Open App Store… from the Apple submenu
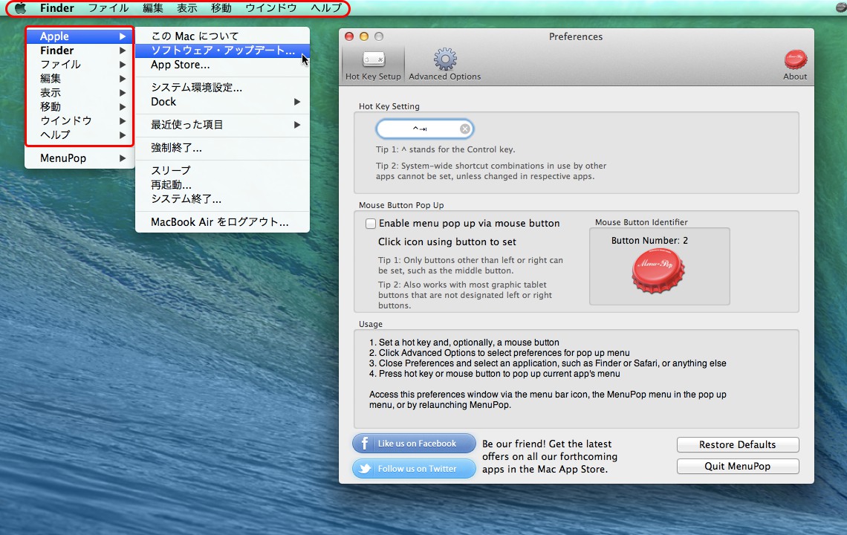The height and width of the screenshot is (535, 847). pyautogui.click(x=222, y=65)
